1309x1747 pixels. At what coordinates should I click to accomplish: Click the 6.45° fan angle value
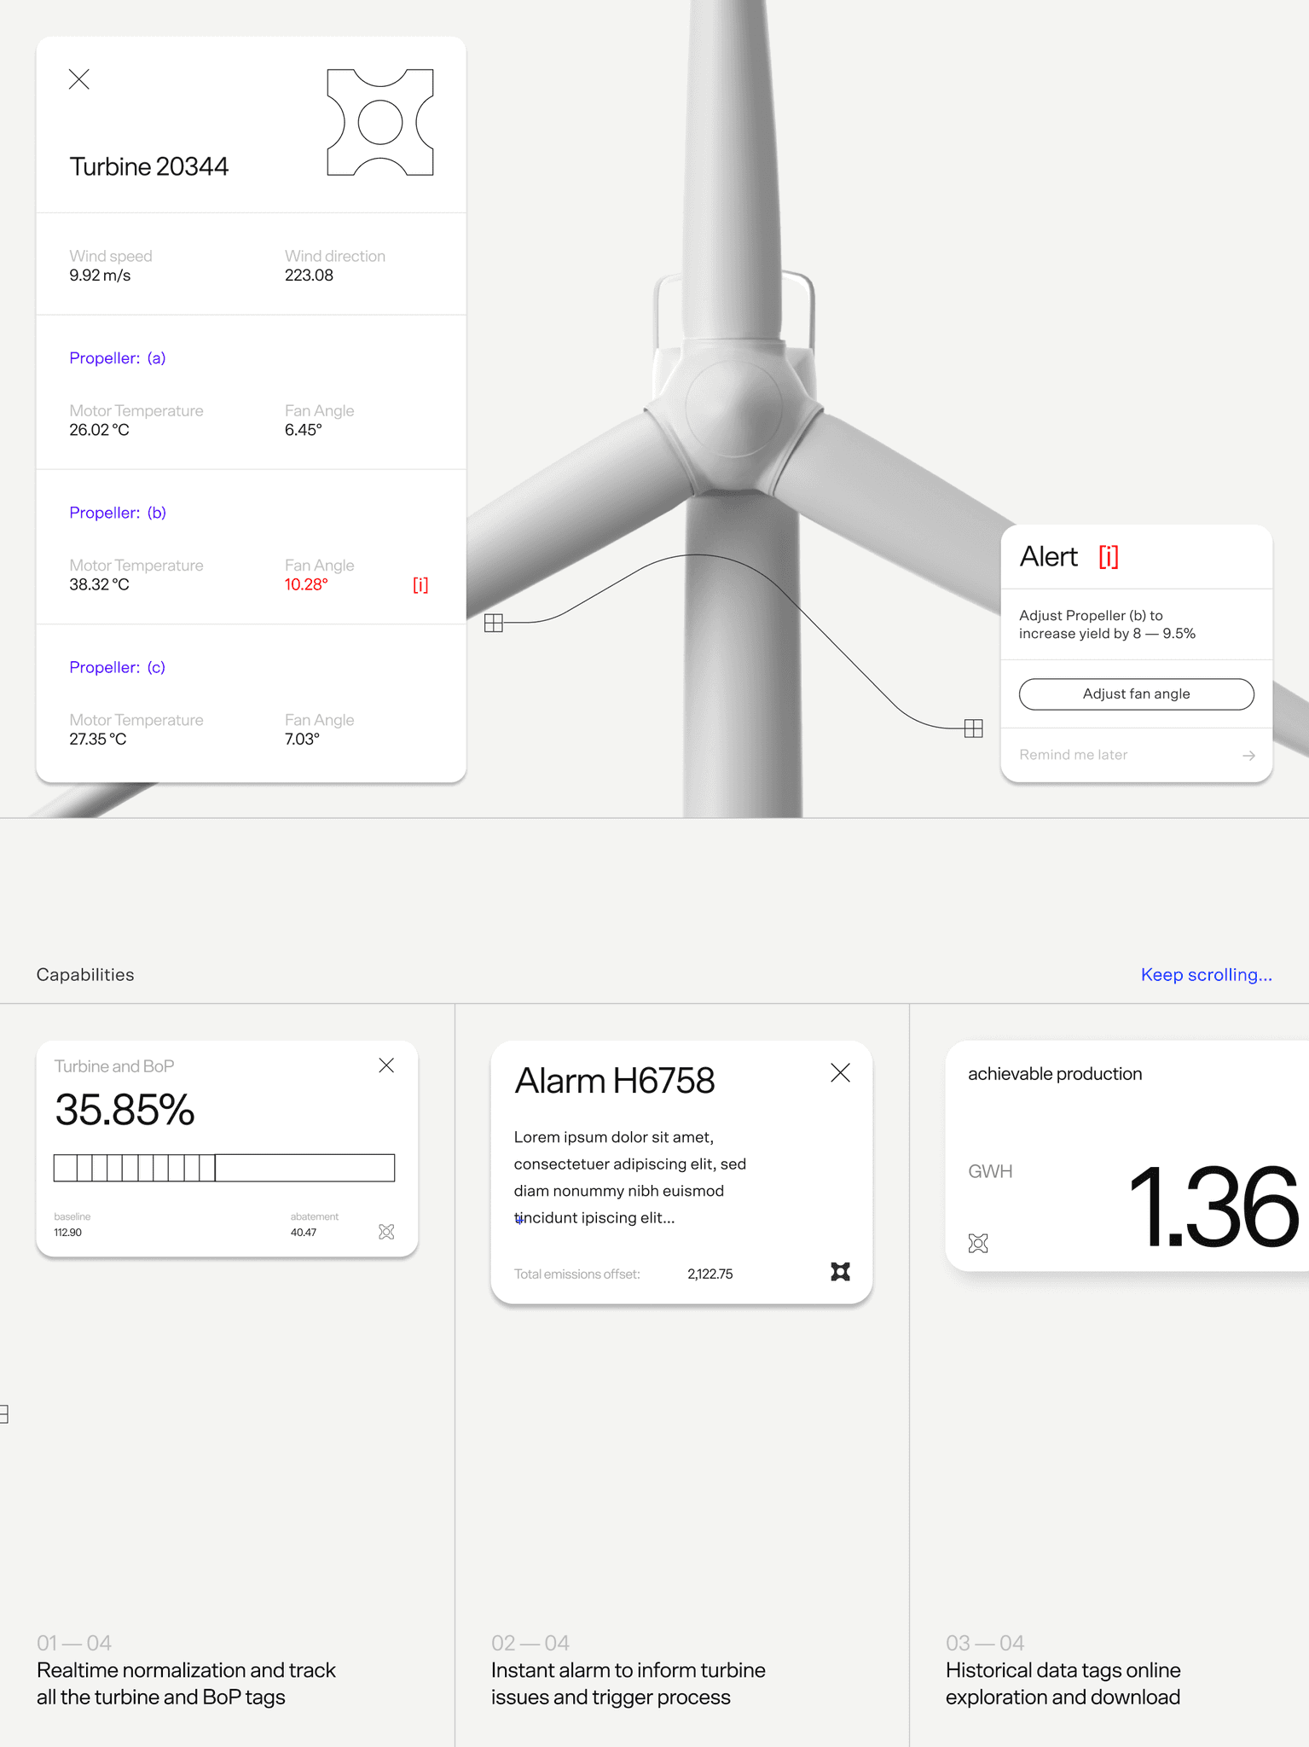tap(304, 430)
